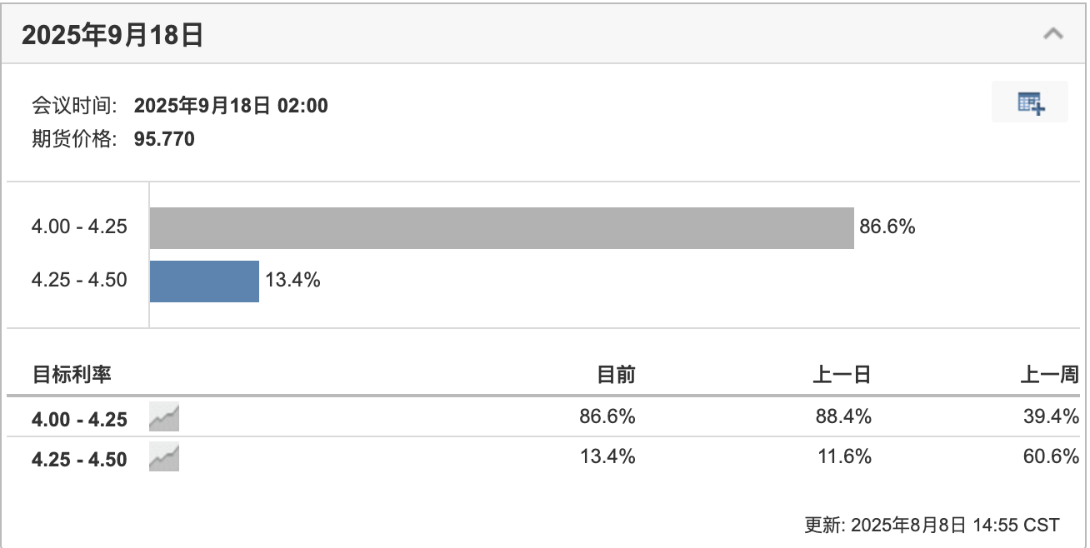Image resolution: width=1090 pixels, height=548 pixels.
Task: Select the sparkline icon in the first table row
Action: 163,417
